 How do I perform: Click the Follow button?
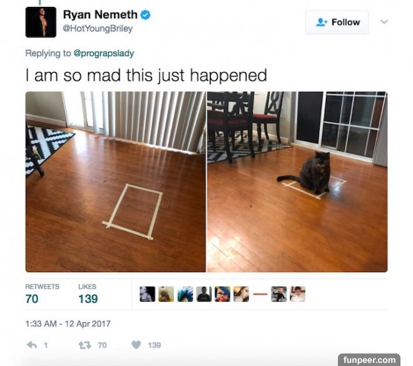click(x=337, y=23)
